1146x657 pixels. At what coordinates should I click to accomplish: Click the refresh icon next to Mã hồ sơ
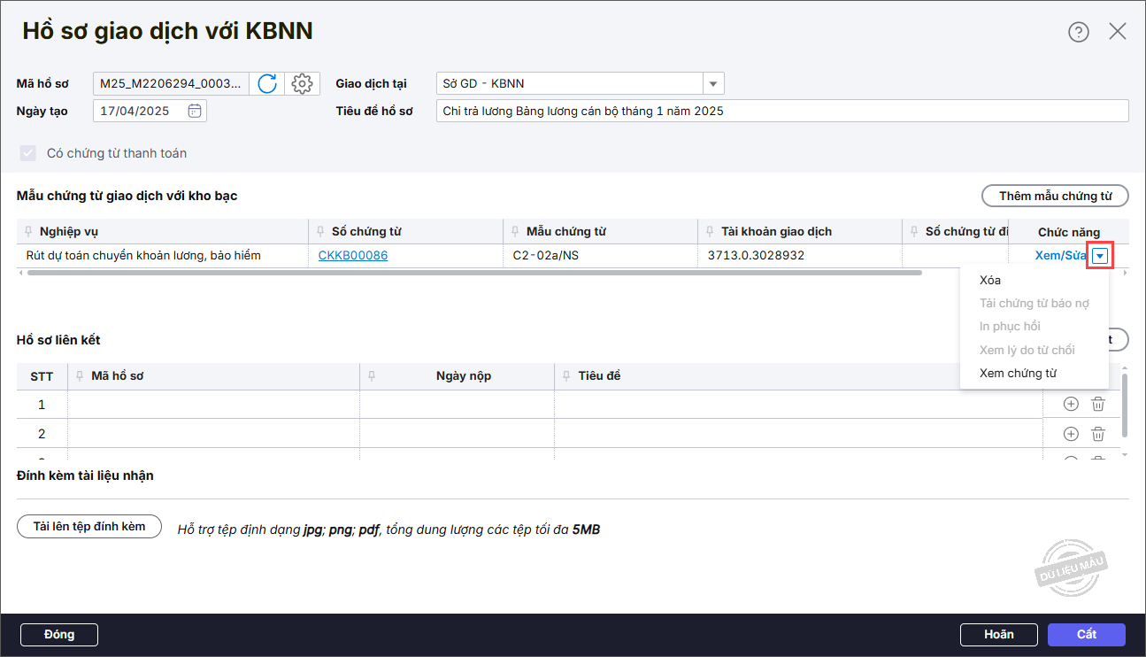[267, 84]
